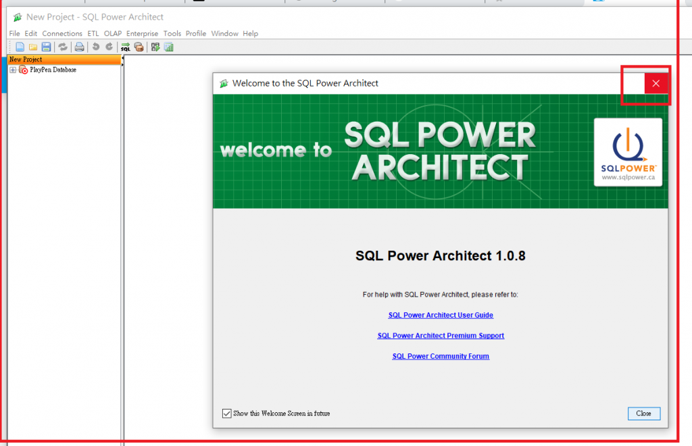This screenshot has height=446, width=692.
Task: Open SQL Power Architect User Guide link
Action: click(441, 315)
